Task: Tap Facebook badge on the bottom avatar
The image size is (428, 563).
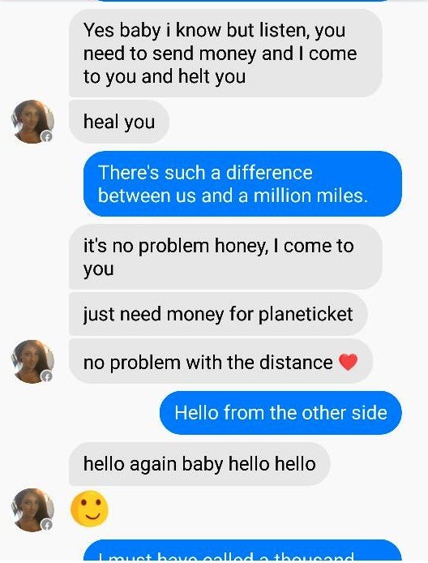Action: tap(47, 525)
